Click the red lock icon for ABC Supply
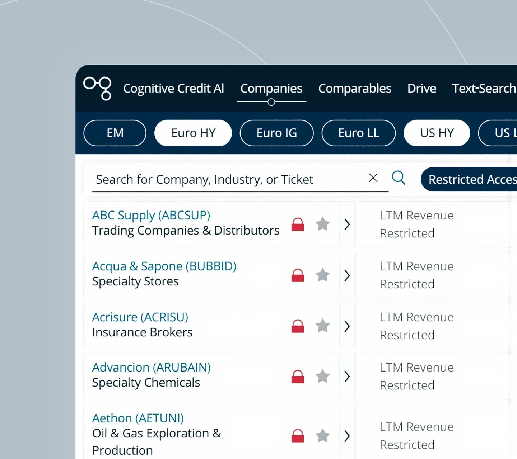This screenshot has height=459, width=517. (298, 224)
